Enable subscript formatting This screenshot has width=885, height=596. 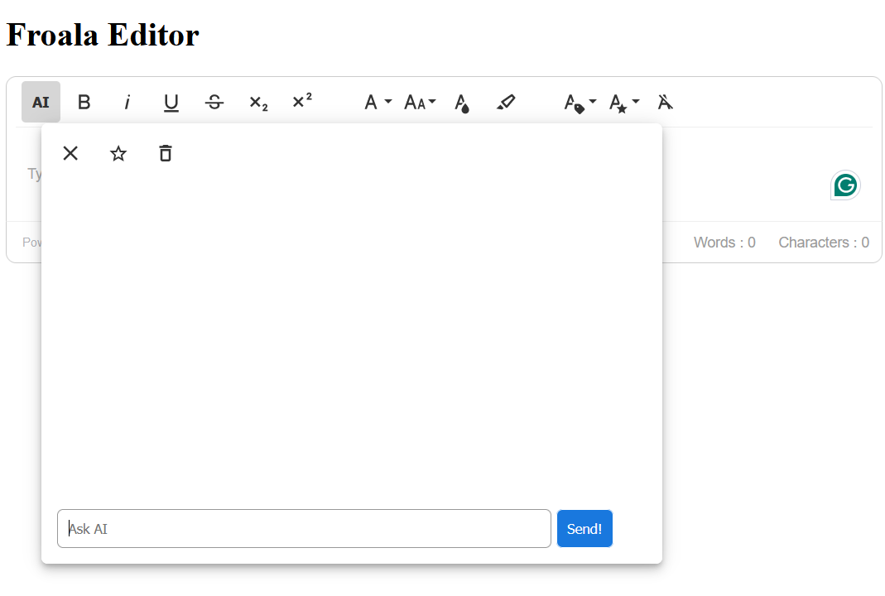coord(257,103)
